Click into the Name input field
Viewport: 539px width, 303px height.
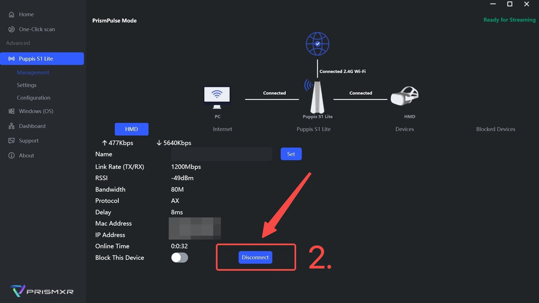click(x=222, y=154)
